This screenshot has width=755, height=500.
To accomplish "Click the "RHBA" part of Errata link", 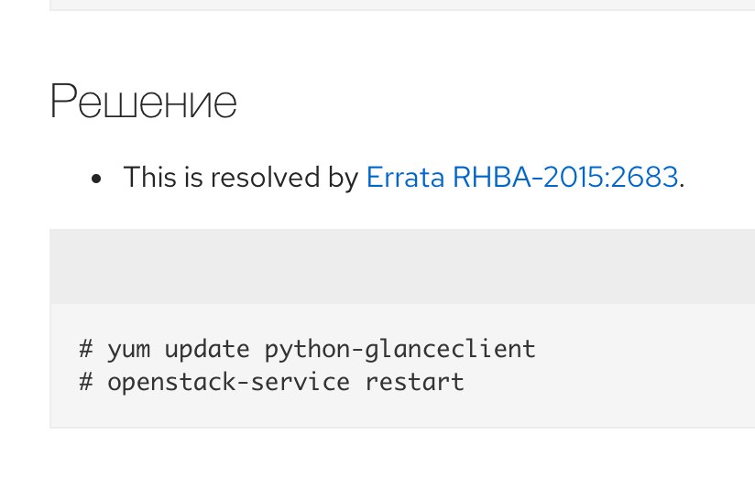I will pyautogui.click(x=492, y=177).
